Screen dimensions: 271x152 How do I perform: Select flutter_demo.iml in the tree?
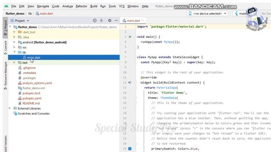point(33,88)
